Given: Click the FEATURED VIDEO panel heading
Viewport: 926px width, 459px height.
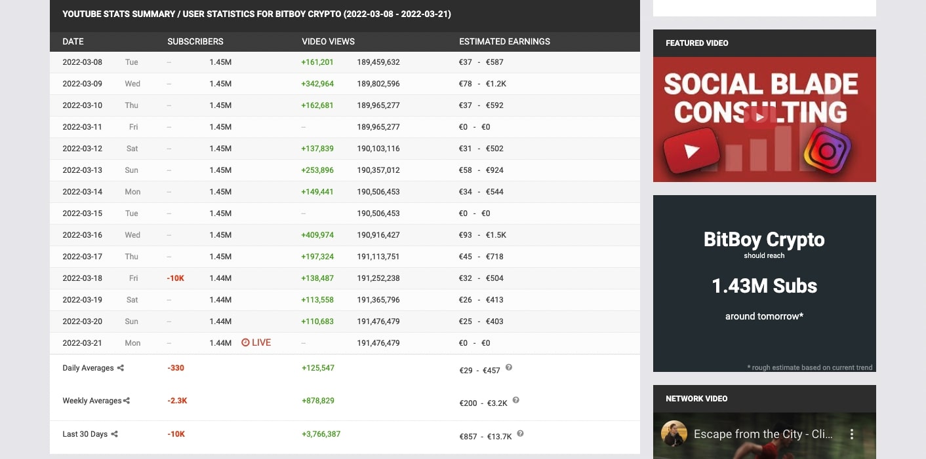Looking at the screenshot, I should tap(696, 43).
